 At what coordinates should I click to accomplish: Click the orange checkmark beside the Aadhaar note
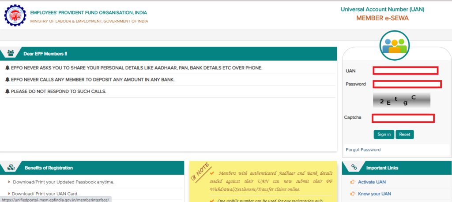pyautogui.click(x=212, y=173)
